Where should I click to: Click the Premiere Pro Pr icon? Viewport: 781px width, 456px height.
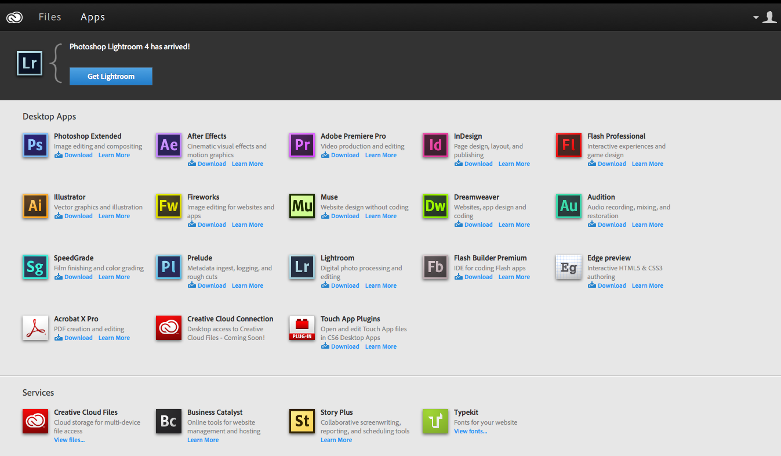pos(302,145)
